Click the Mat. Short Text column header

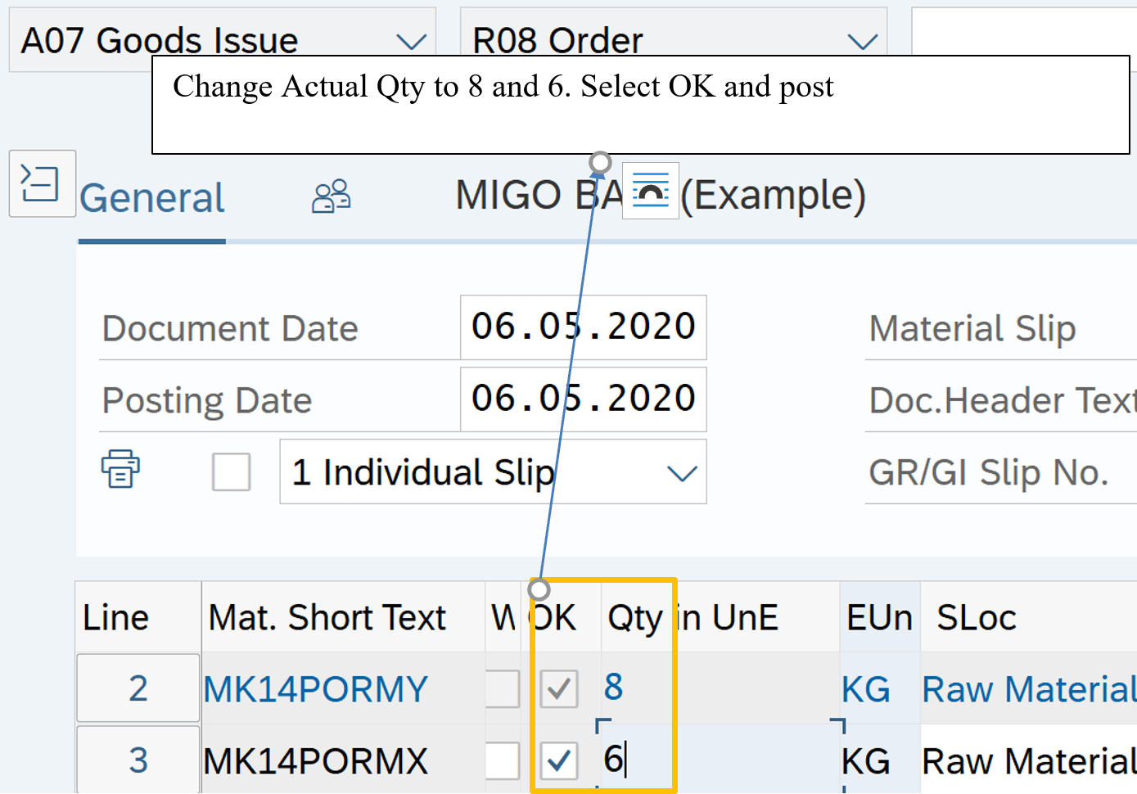pos(327,618)
